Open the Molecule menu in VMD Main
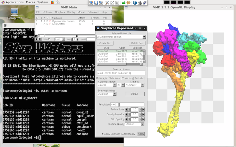The height and width of the screenshot is (147, 236). 48,12
